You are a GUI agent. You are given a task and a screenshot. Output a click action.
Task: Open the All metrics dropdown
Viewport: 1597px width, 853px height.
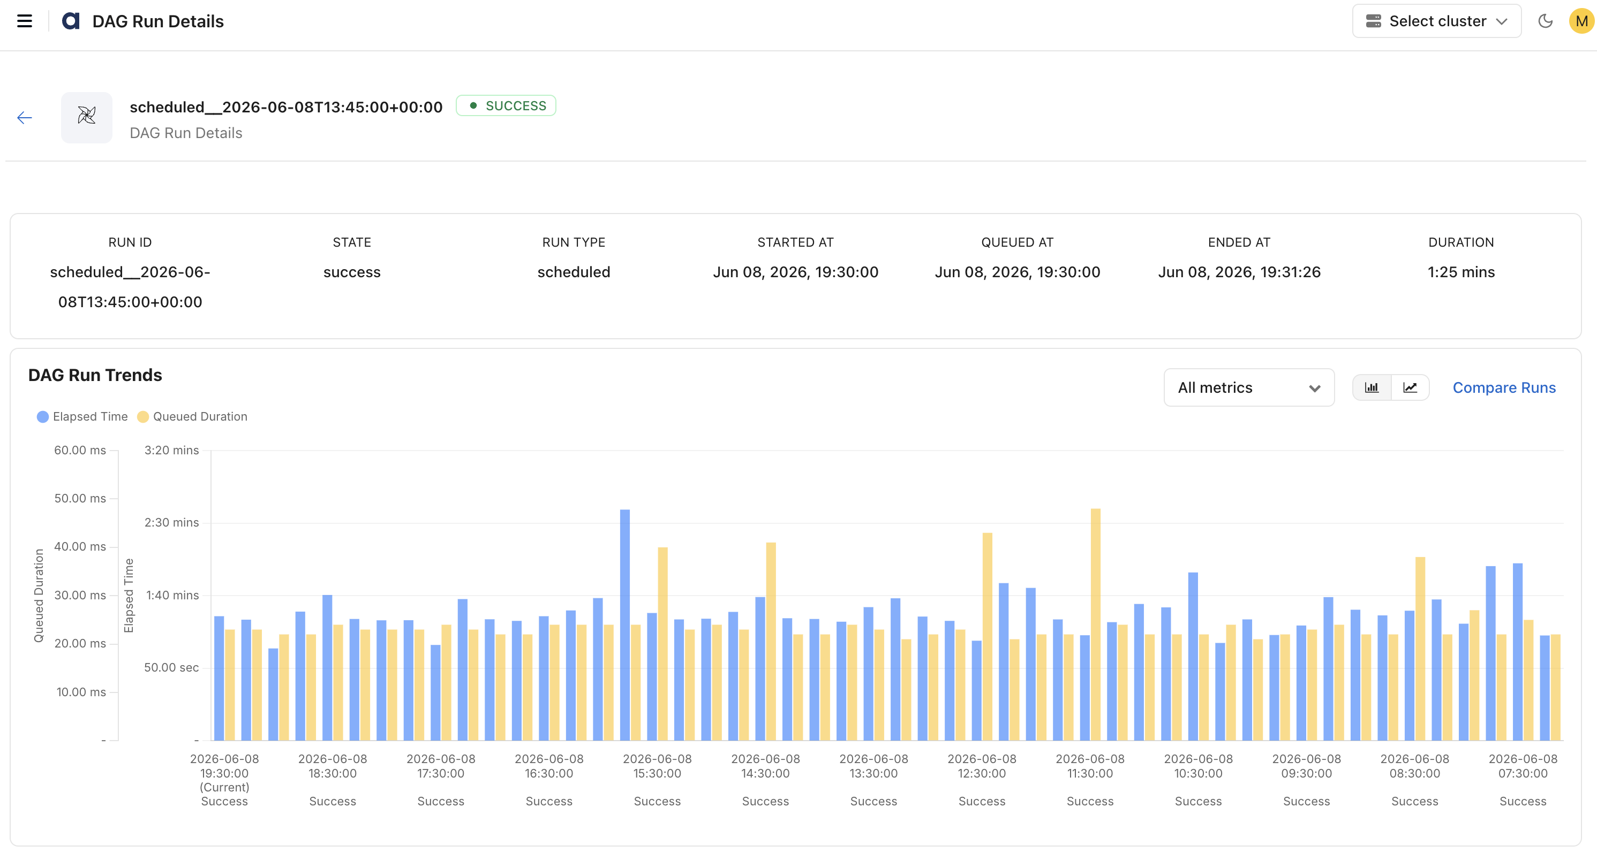click(1248, 388)
